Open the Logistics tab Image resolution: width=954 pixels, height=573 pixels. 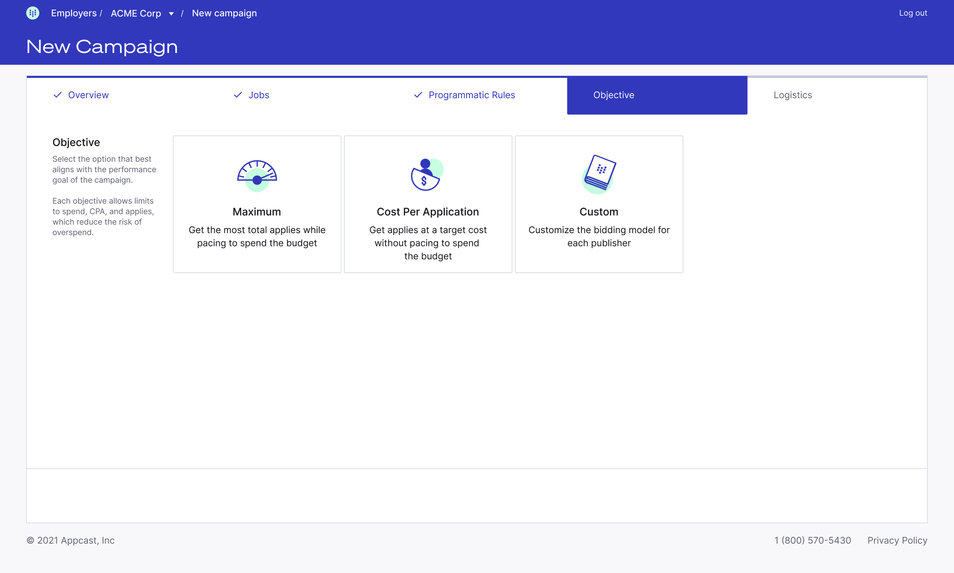pyautogui.click(x=793, y=95)
